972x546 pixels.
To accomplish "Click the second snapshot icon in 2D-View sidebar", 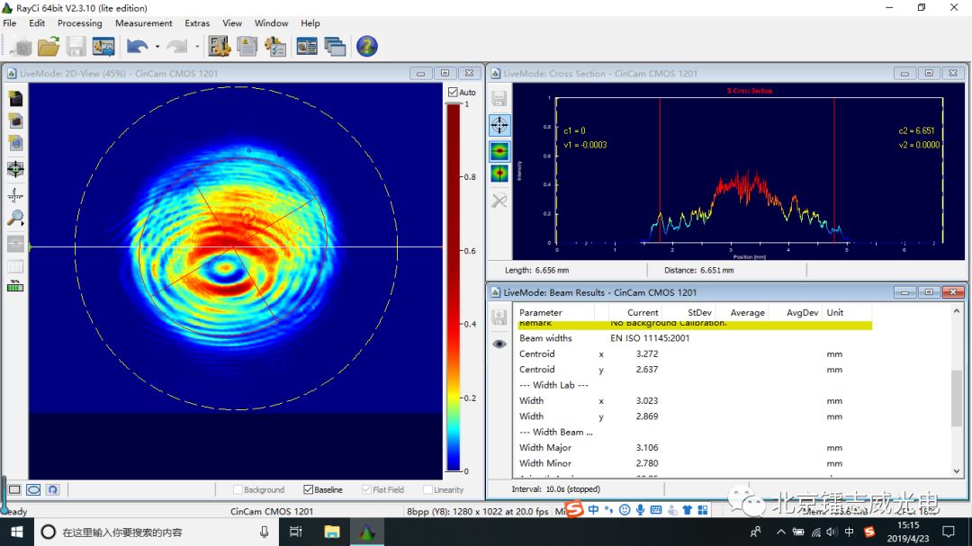I will click(x=15, y=121).
